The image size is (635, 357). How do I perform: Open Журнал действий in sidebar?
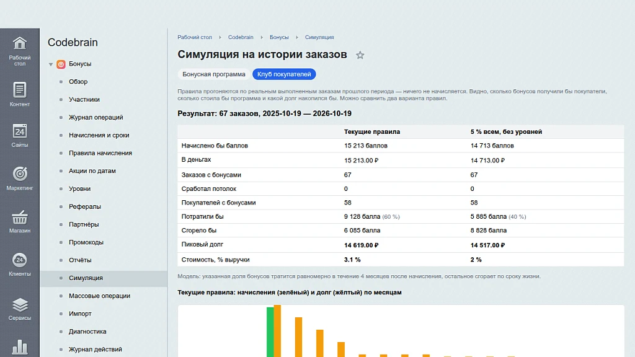point(95,350)
